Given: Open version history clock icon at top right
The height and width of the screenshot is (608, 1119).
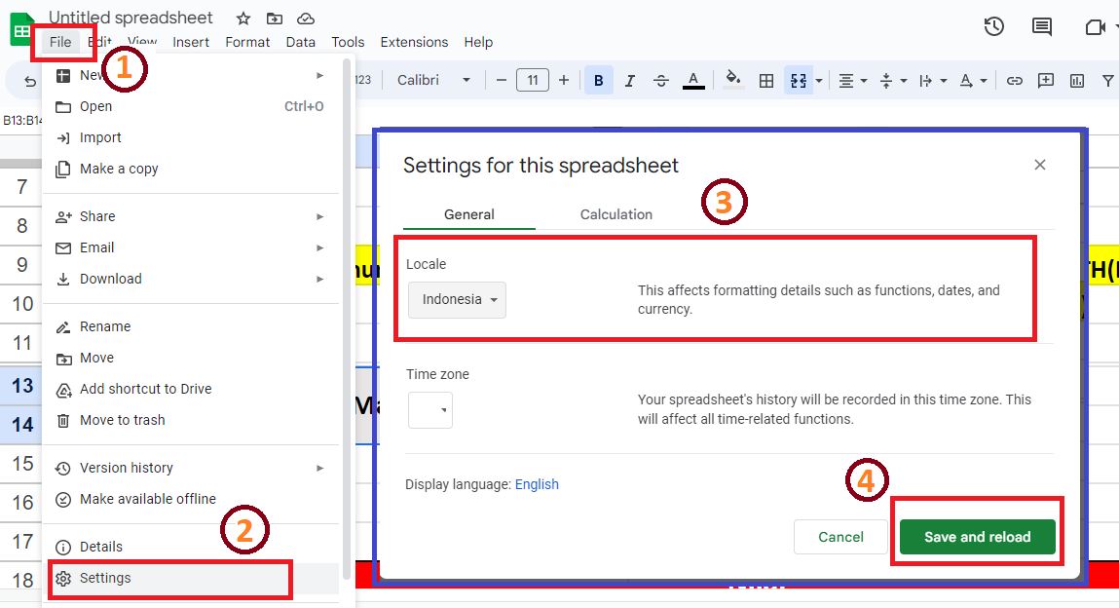Looking at the screenshot, I should (993, 27).
